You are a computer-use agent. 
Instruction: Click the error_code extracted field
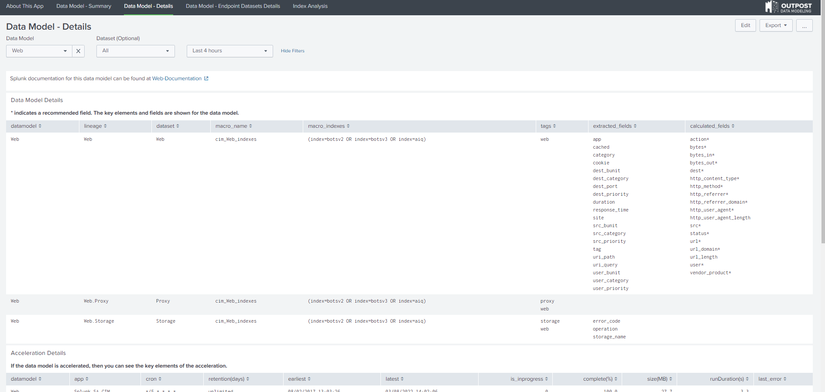(606, 321)
